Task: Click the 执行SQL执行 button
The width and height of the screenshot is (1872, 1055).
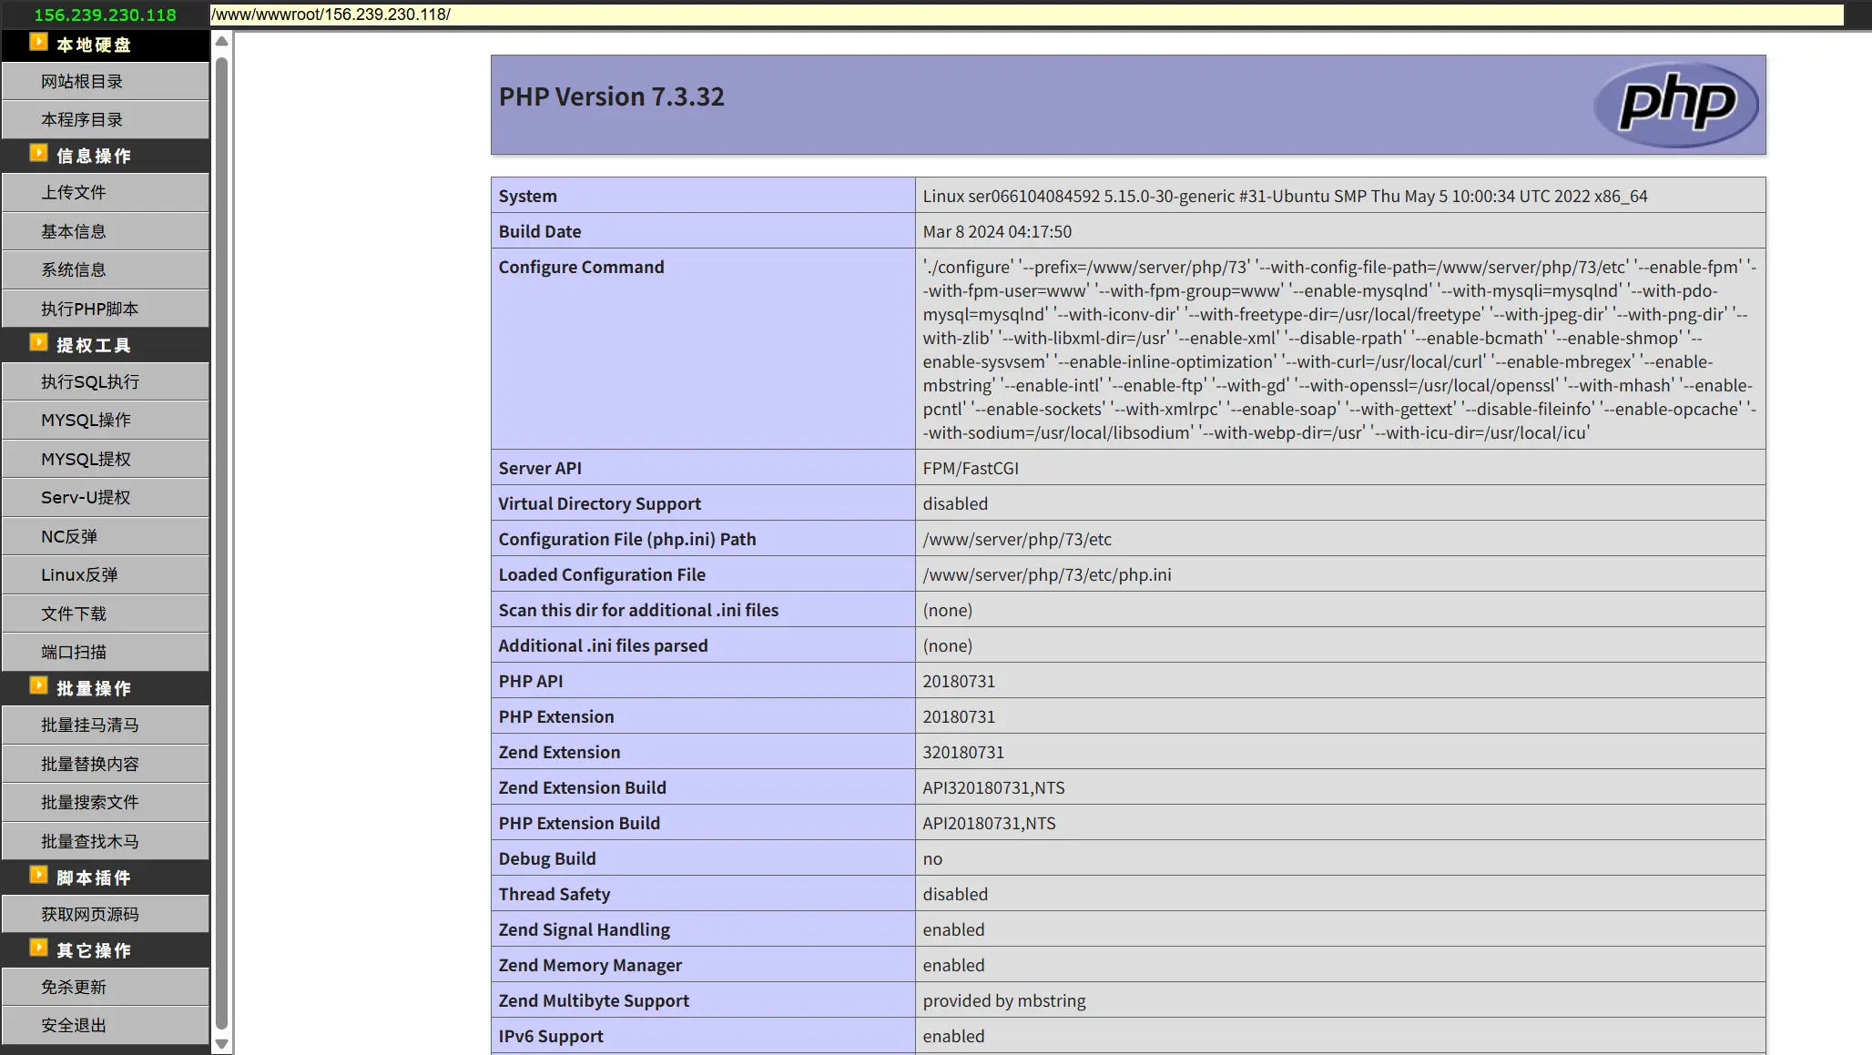Action: pyautogui.click(x=106, y=382)
